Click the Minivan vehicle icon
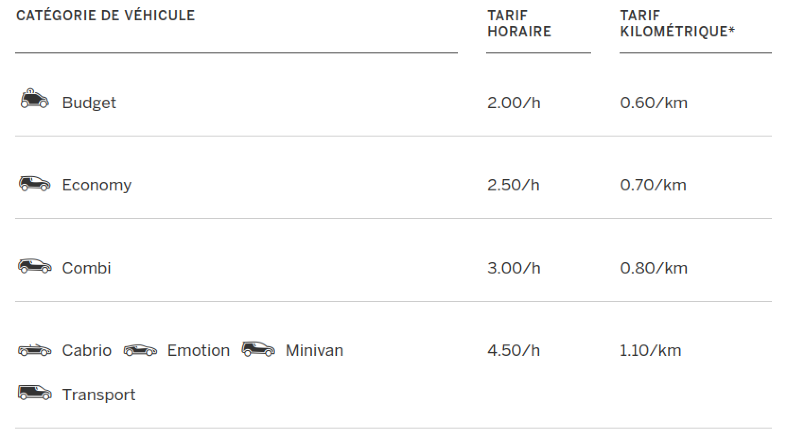 [258, 349]
